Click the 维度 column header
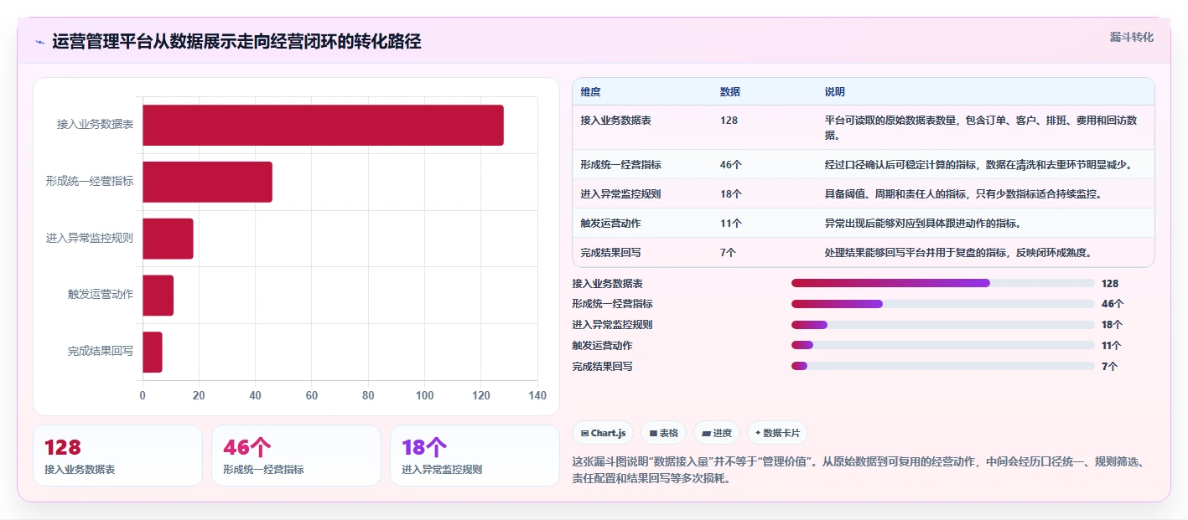The width and height of the screenshot is (1188, 520). (590, 92)
